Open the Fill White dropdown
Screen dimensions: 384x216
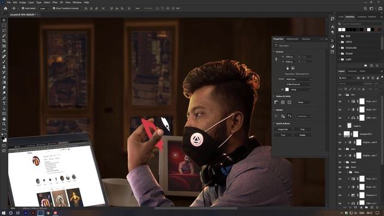coord(301,89)
